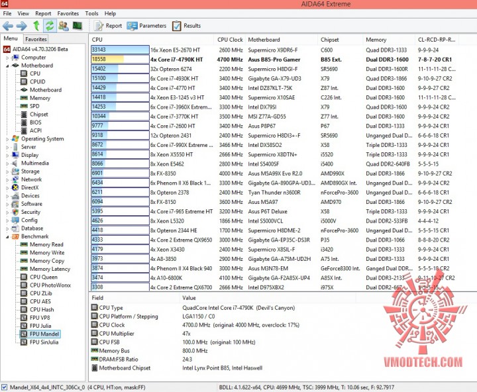Image resolution: width=477 pixels, height=392 pixels.
Task: Open the Tools menu
Action: pyautogui.click(x=91, y=13)
